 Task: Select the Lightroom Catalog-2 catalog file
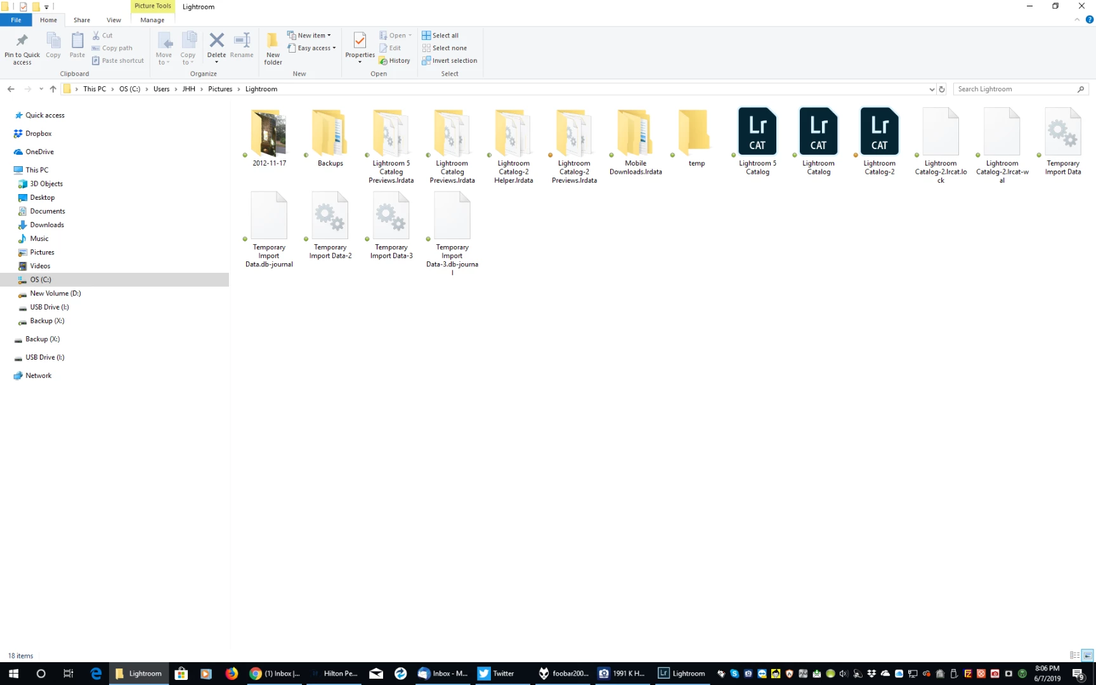[879, 142]
